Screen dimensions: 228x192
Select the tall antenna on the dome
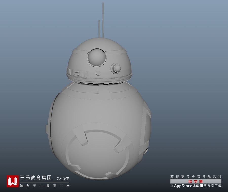coord(103,20)
